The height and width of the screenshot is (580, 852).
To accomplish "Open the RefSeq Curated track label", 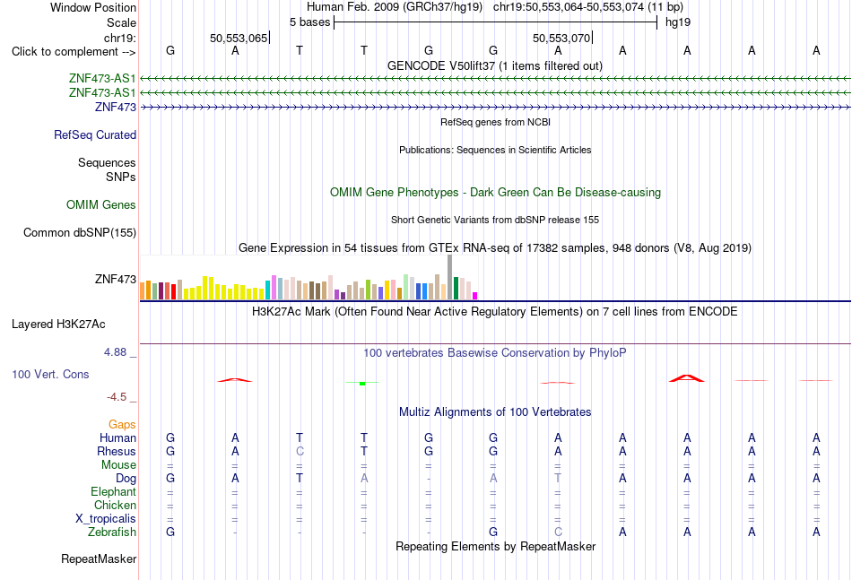I will click(x=95, y=134).
